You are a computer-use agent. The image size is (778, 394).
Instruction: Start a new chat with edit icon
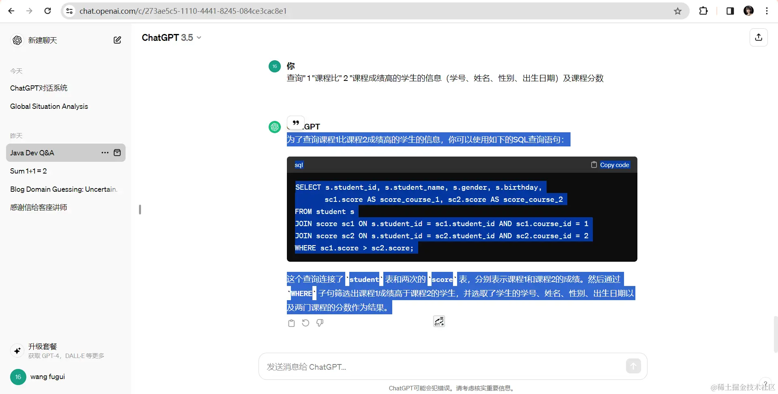click(117, 40)
